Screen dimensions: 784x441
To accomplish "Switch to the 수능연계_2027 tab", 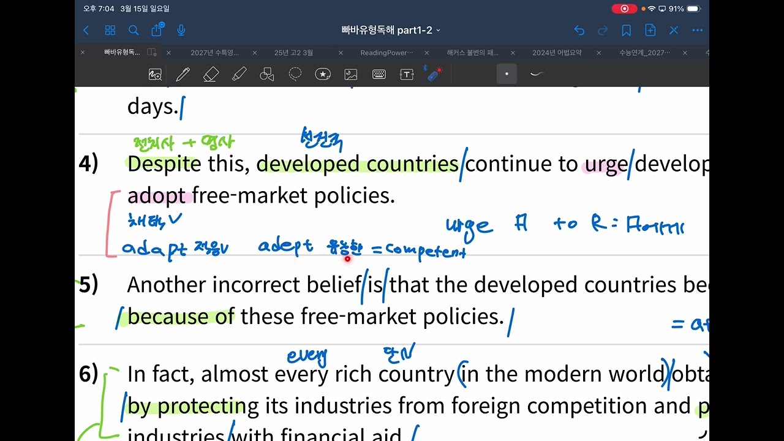I will coord(645,53).
